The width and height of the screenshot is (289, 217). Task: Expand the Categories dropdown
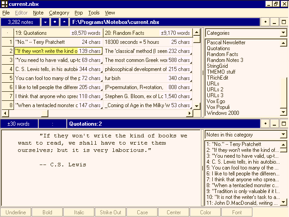(283, 33)
